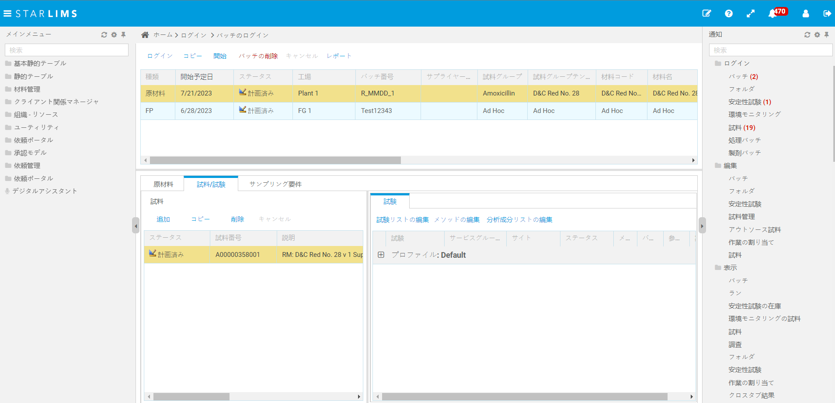Open 安定性試験 (1) under ログイン
Image resolution: width=835 pixels, height=403 pixels.
point(750,102)
